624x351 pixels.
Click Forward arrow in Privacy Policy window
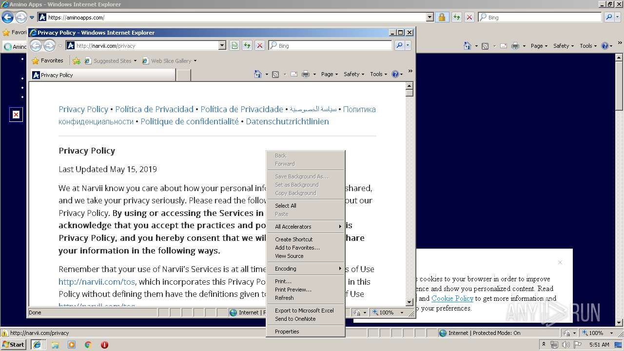click(49, 45)
